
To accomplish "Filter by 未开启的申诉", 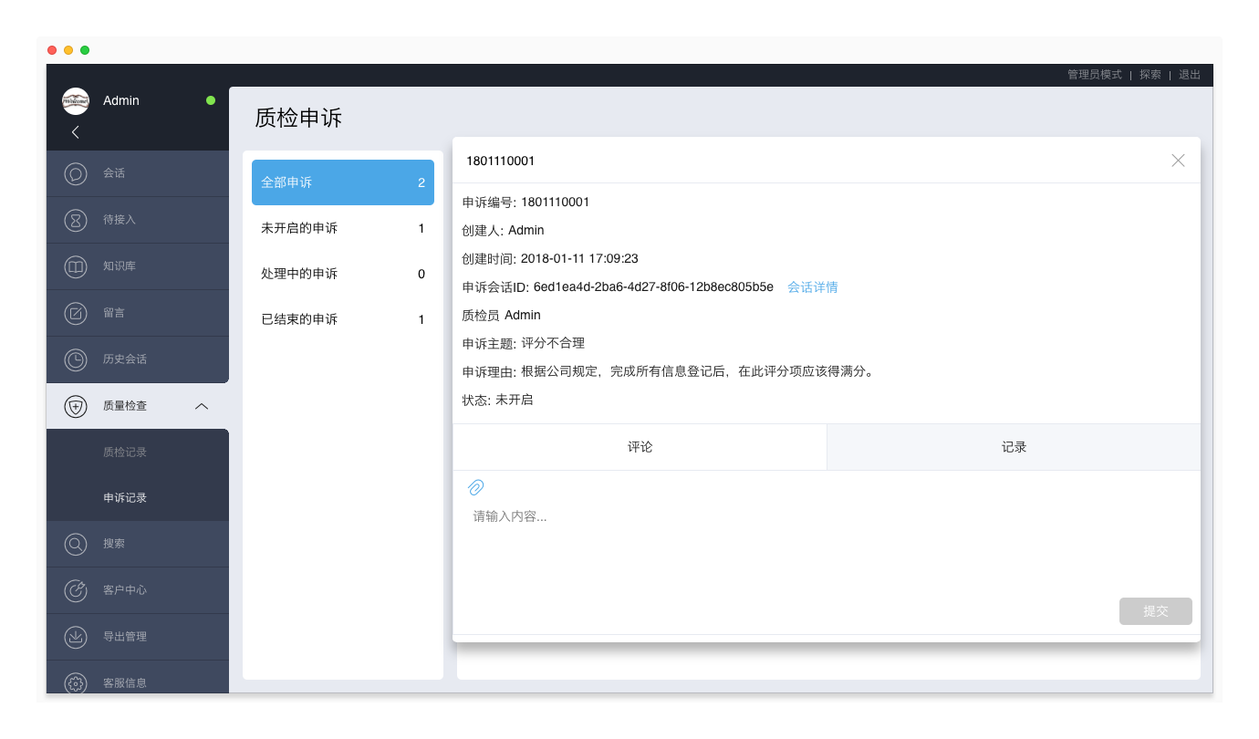I will 342,228.
